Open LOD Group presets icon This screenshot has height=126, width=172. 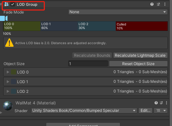tap(158, 4)
